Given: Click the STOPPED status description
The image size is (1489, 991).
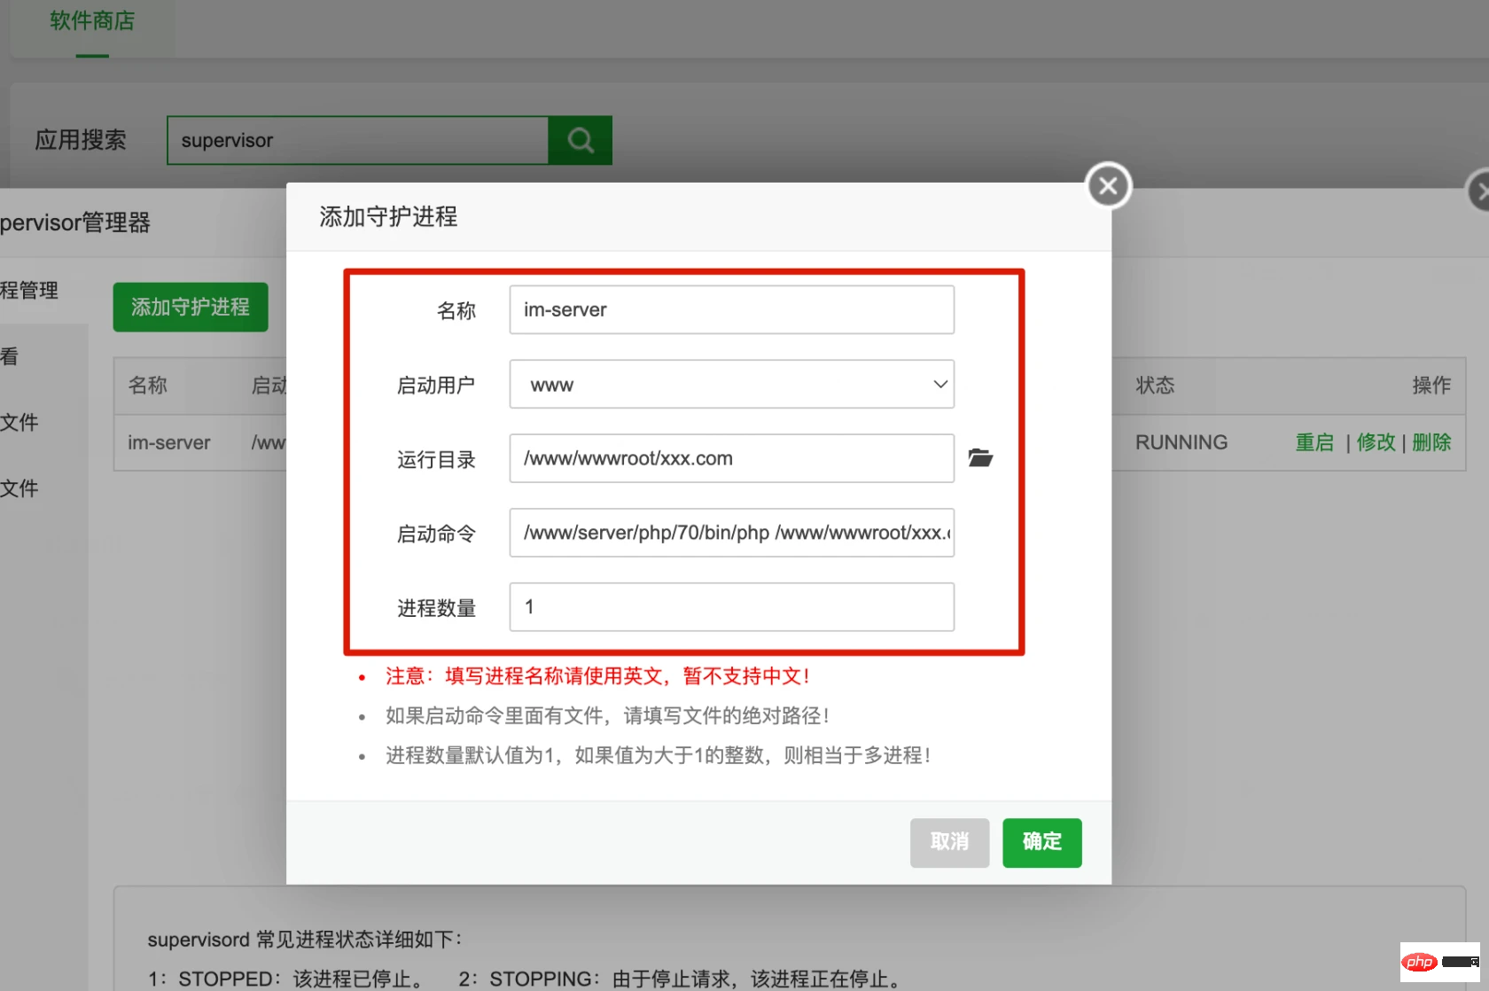Looking at the screenshot, I should (287, 979).
